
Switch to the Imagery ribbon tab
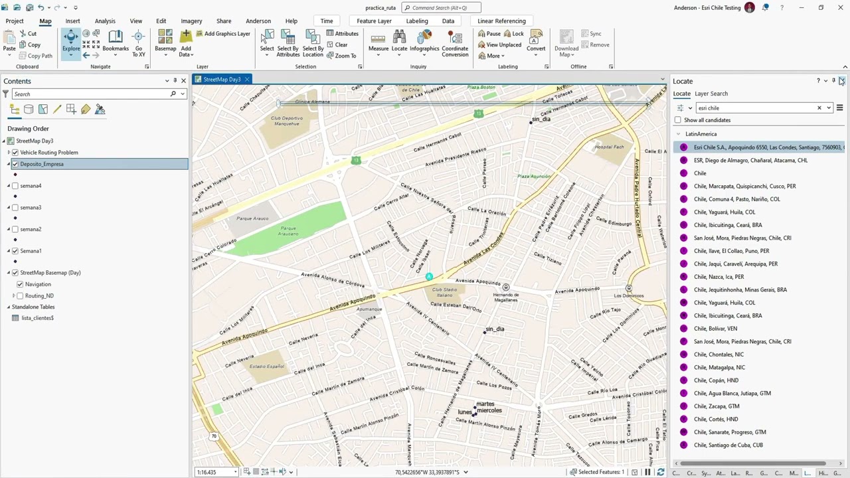pos(191,21)
